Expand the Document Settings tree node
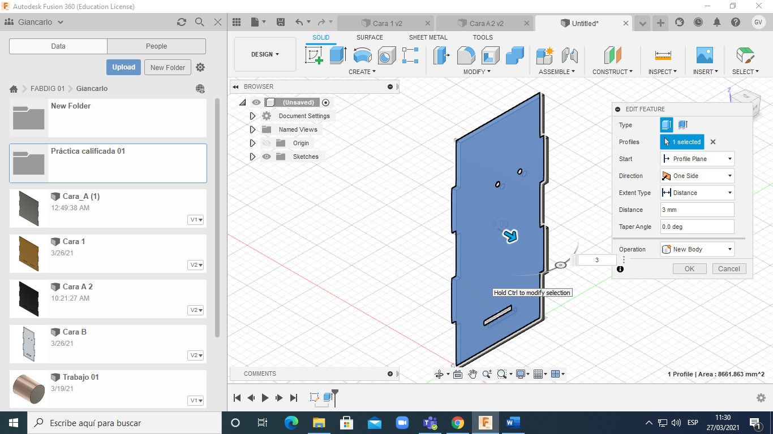 (x=252, y=116)
